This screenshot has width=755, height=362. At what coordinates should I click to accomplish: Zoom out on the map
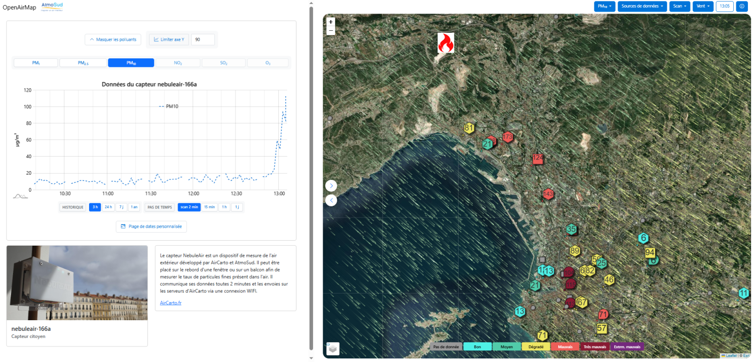pos(331,30)
